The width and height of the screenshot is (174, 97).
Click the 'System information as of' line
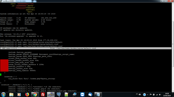click(x=28, y=14)
